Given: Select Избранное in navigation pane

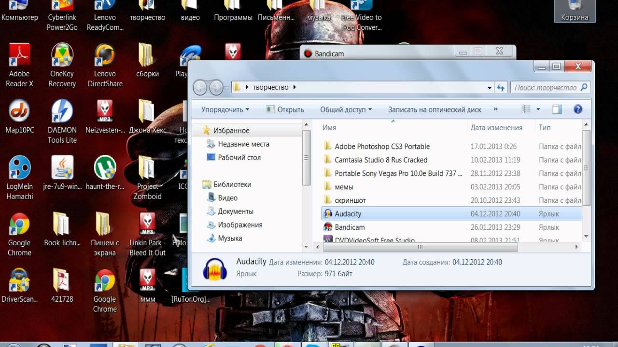Looking at the screenshot, I should coord(226,131).
